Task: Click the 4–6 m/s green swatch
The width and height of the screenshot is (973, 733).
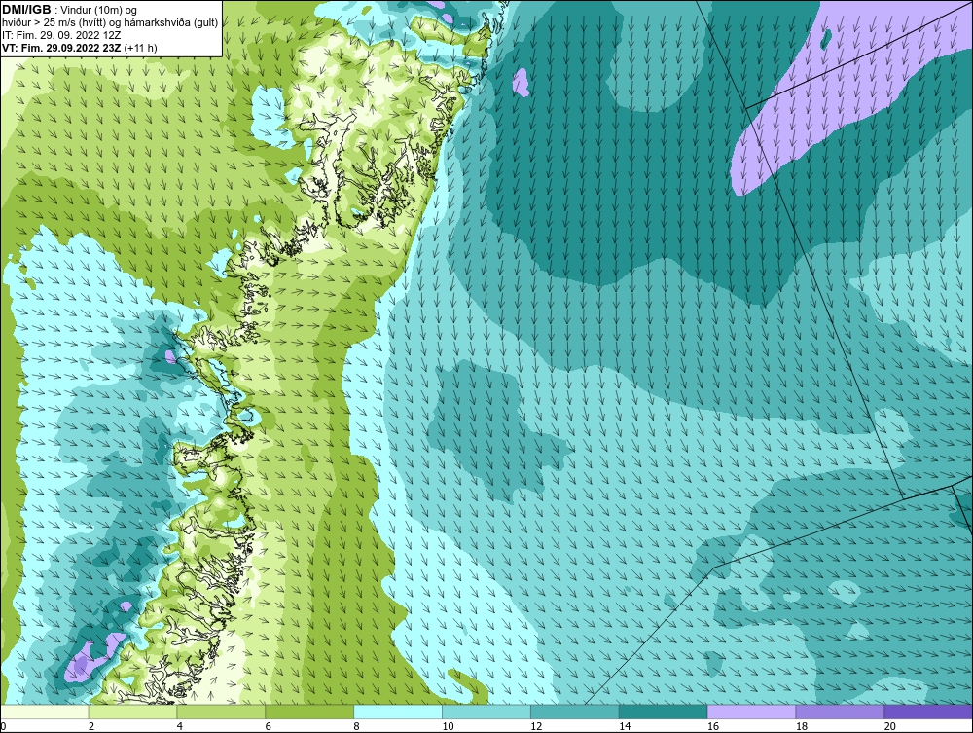Action: click(x=221, y=712)
